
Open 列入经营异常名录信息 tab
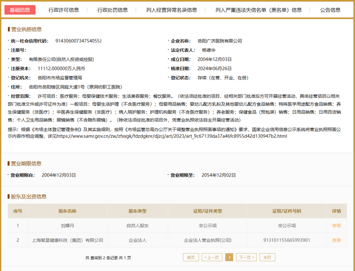(x=172, y=10)
